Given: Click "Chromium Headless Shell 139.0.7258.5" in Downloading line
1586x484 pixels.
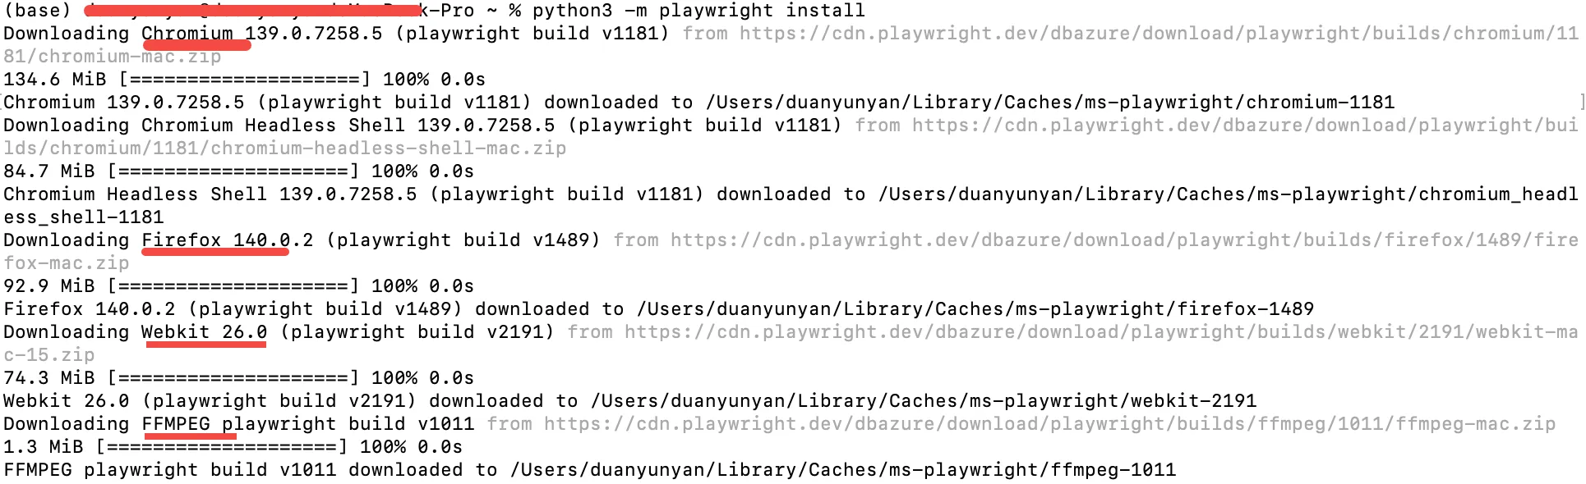Looking at the screenshot, I should point(348,126).
